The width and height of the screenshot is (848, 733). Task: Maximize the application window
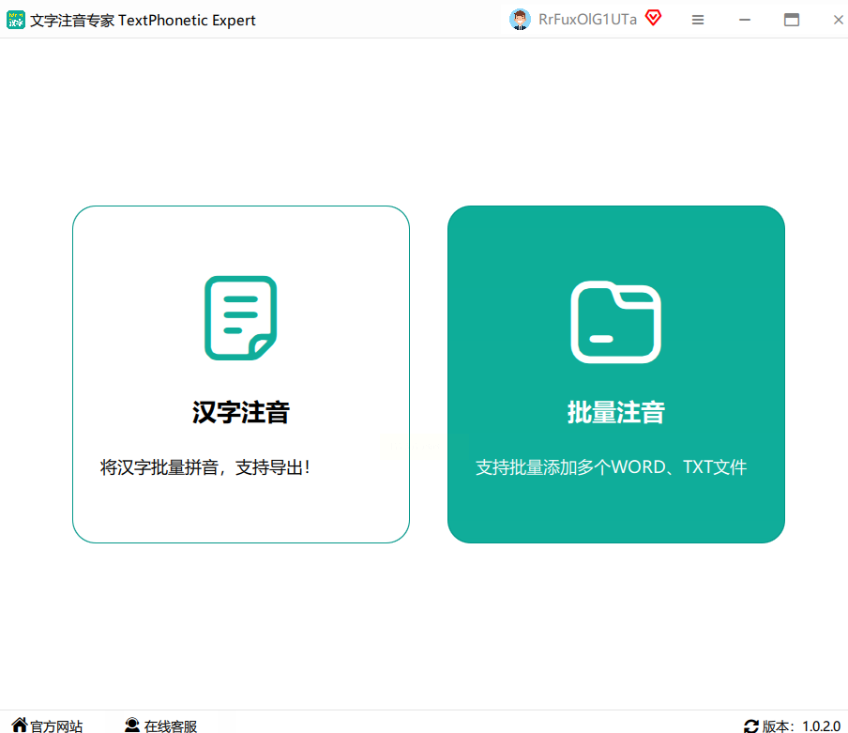(x=792, y=20)
